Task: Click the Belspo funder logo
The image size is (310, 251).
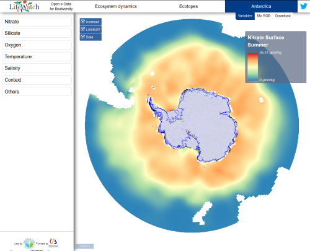Action: (x=53, y=243)
